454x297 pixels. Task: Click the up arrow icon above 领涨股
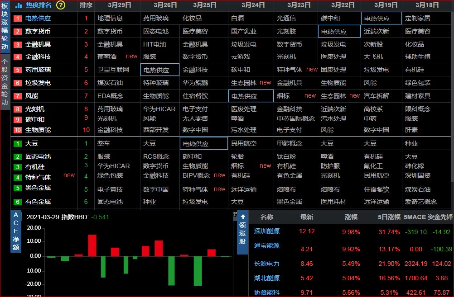[x=243, y=217]
